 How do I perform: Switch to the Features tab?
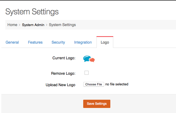pyautogui.click(x=35, y=42)
